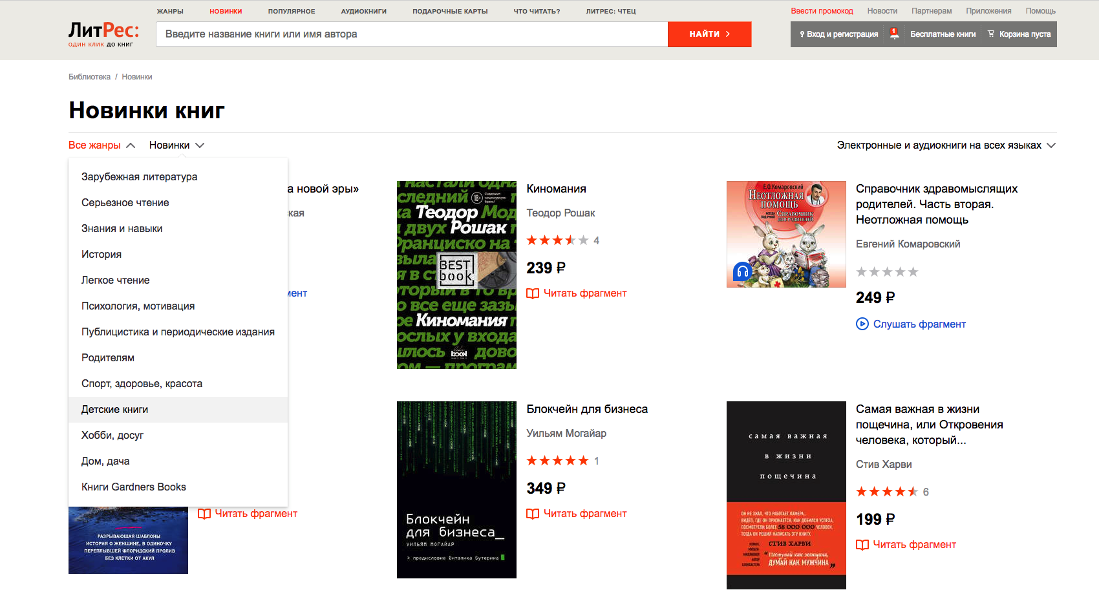Choose Знания и навыки genre
Screen dimensions: 1099x601
point(178,229)
